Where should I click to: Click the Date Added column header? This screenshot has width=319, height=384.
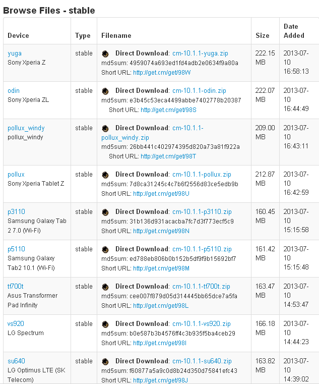coord(294,31)
